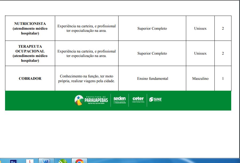Image resolution: width=240 pixels, height=163 pixels.
Task: Click the Ensino fundamental requirement cell
Action: (152, 78)
